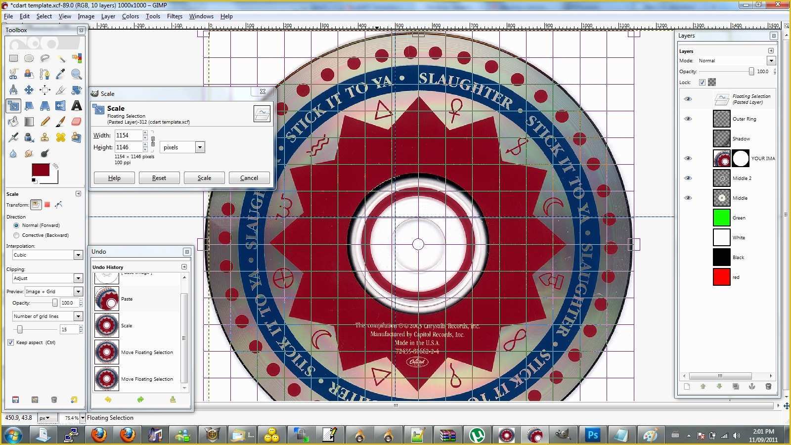Screen dimensions: 791x445
Task: Click Help in the Scale dialog
Action: [114, 178]
